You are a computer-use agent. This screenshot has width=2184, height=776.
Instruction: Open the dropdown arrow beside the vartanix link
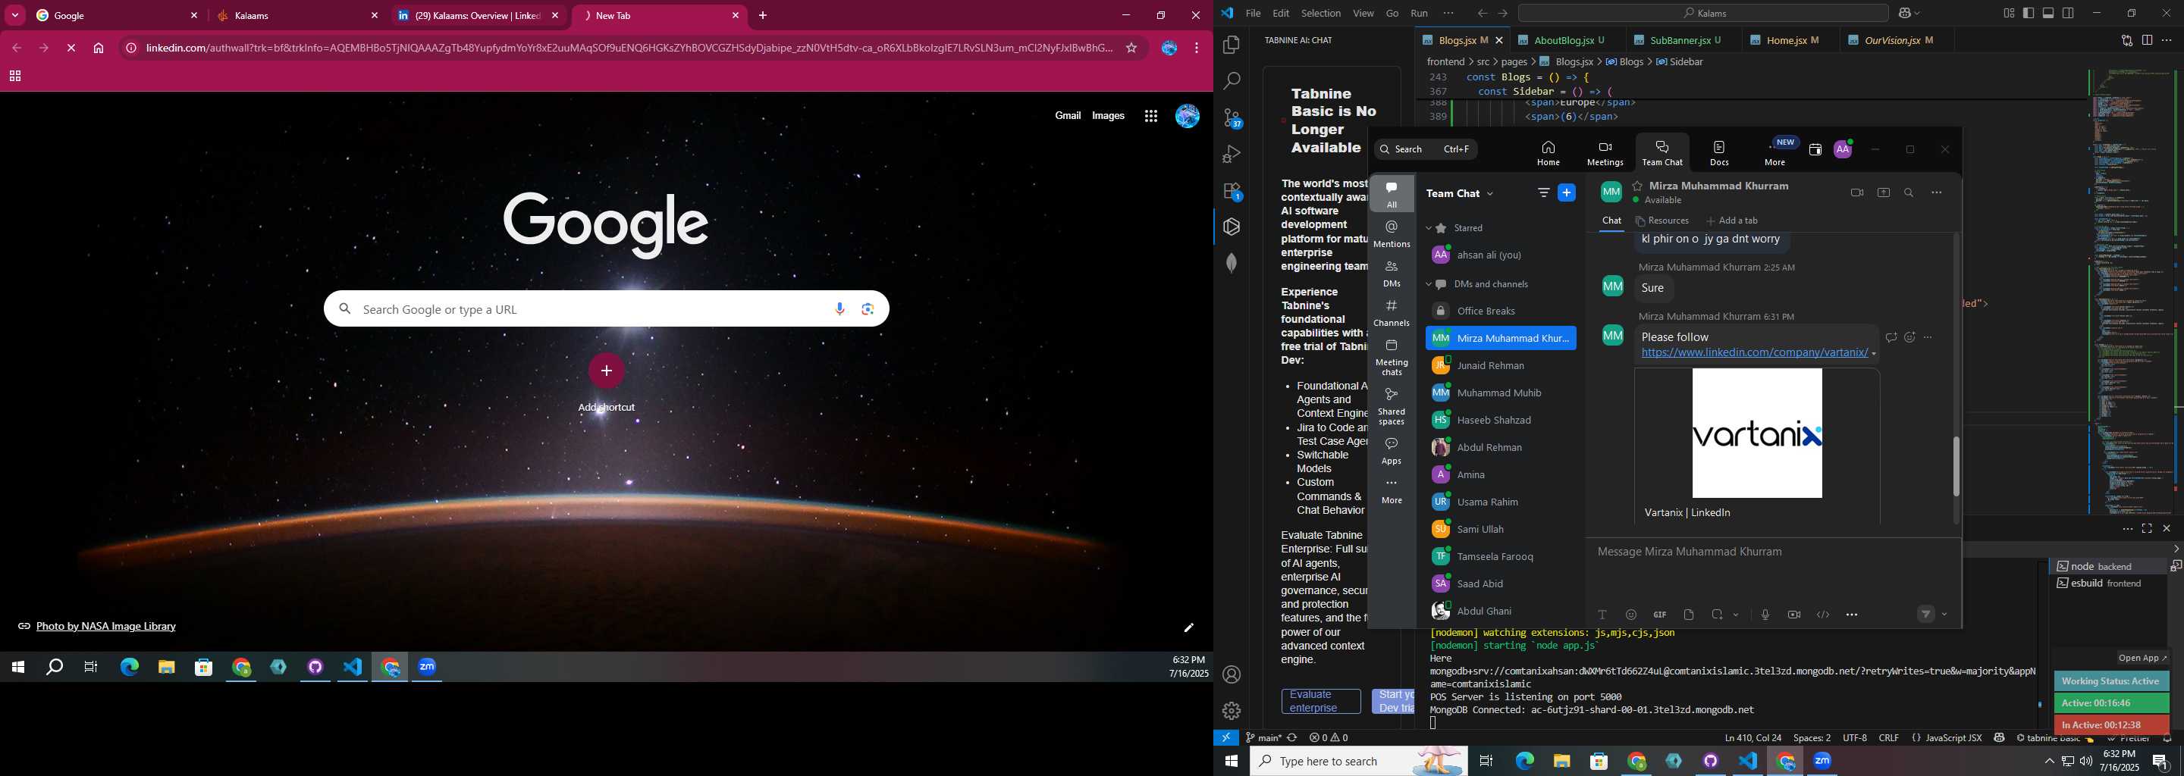(x=1874, y=354)
